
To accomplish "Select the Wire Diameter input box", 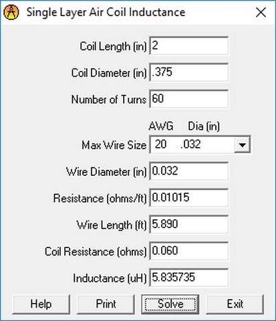I will pyautogui.click(x=189, y=171).
